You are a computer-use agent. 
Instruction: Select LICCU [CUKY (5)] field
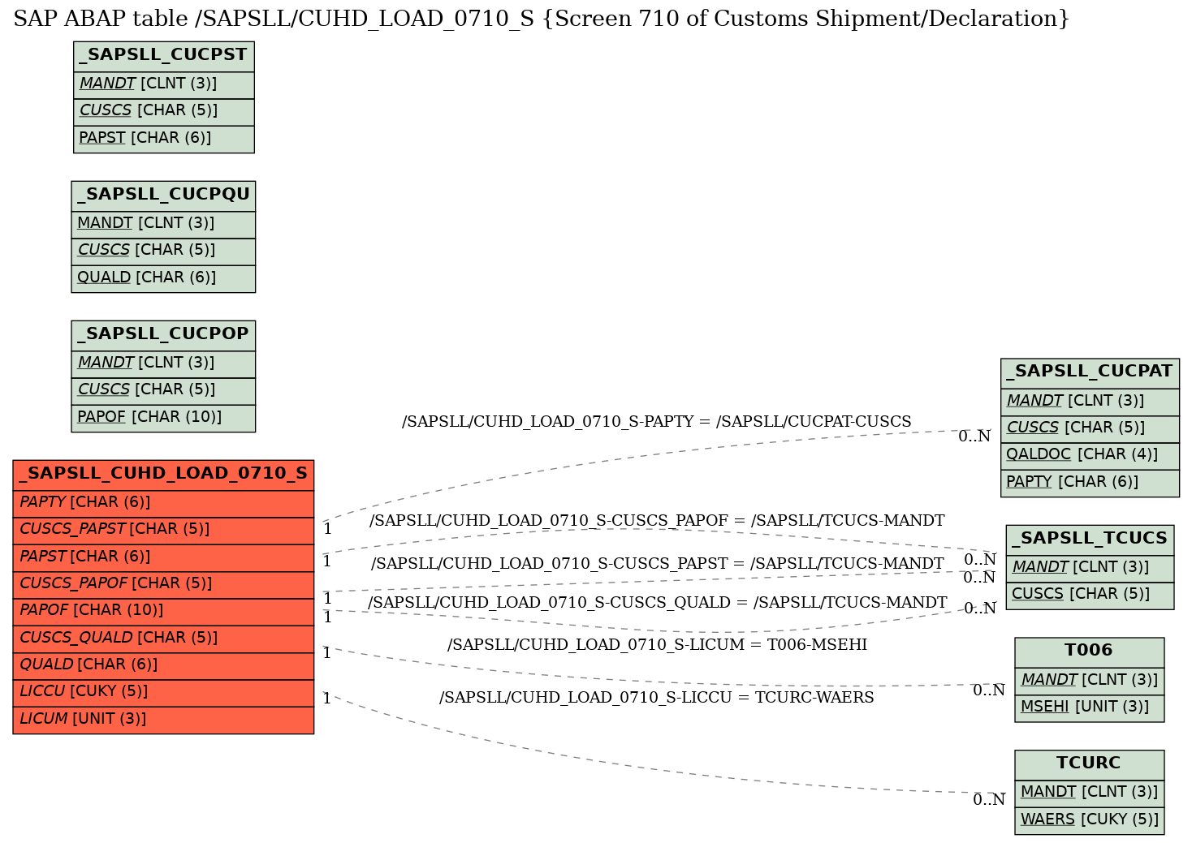[x=163, y=693]
